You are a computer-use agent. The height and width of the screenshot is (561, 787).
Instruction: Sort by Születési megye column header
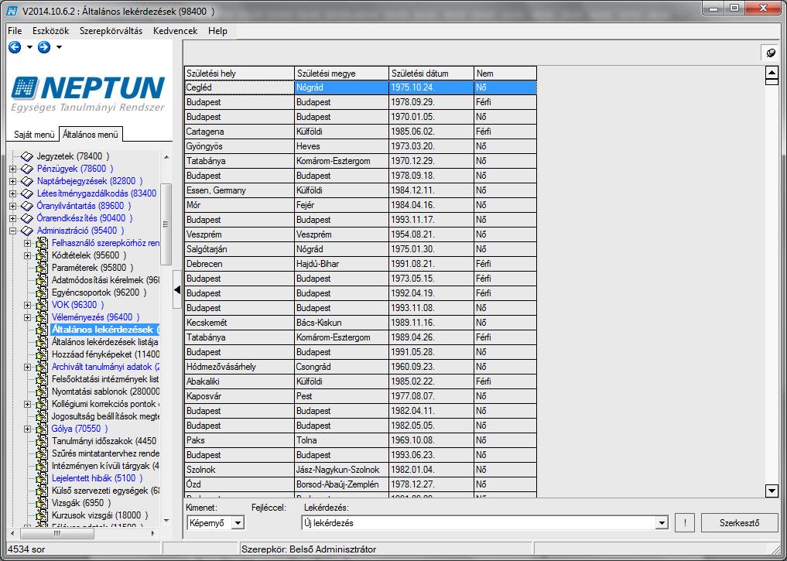(342, 74)
